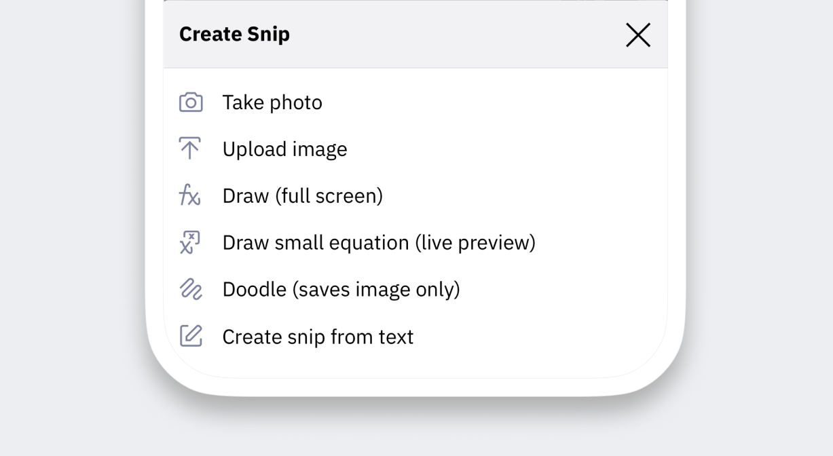
Task: Pick Draw small equation (live preview)
Action: [378, 242]
